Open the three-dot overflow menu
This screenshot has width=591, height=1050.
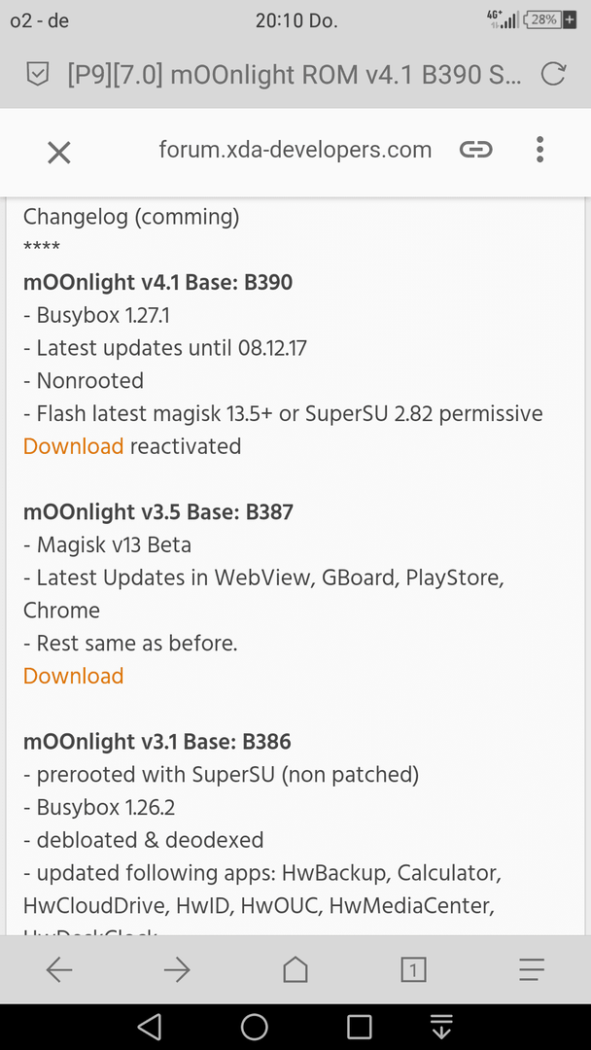540,150
